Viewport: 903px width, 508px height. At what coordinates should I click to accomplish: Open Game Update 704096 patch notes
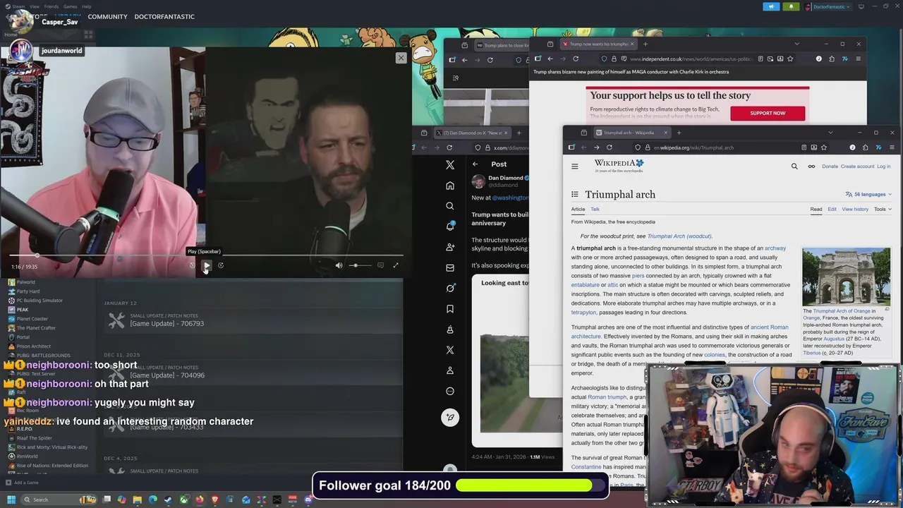[x=167, y=375]
